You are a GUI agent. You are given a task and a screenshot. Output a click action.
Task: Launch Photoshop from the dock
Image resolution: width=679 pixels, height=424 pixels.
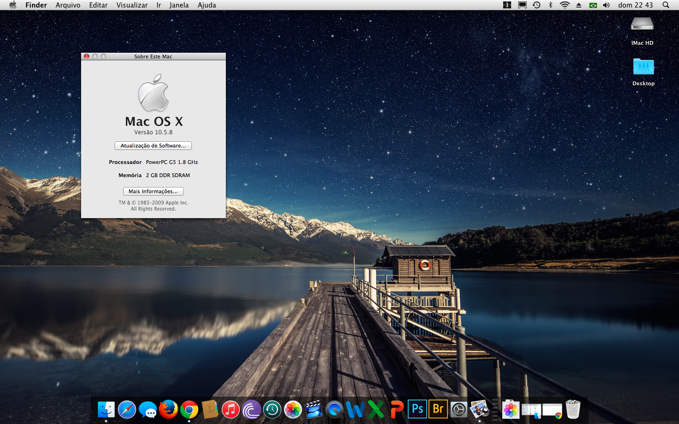(417, 409)
